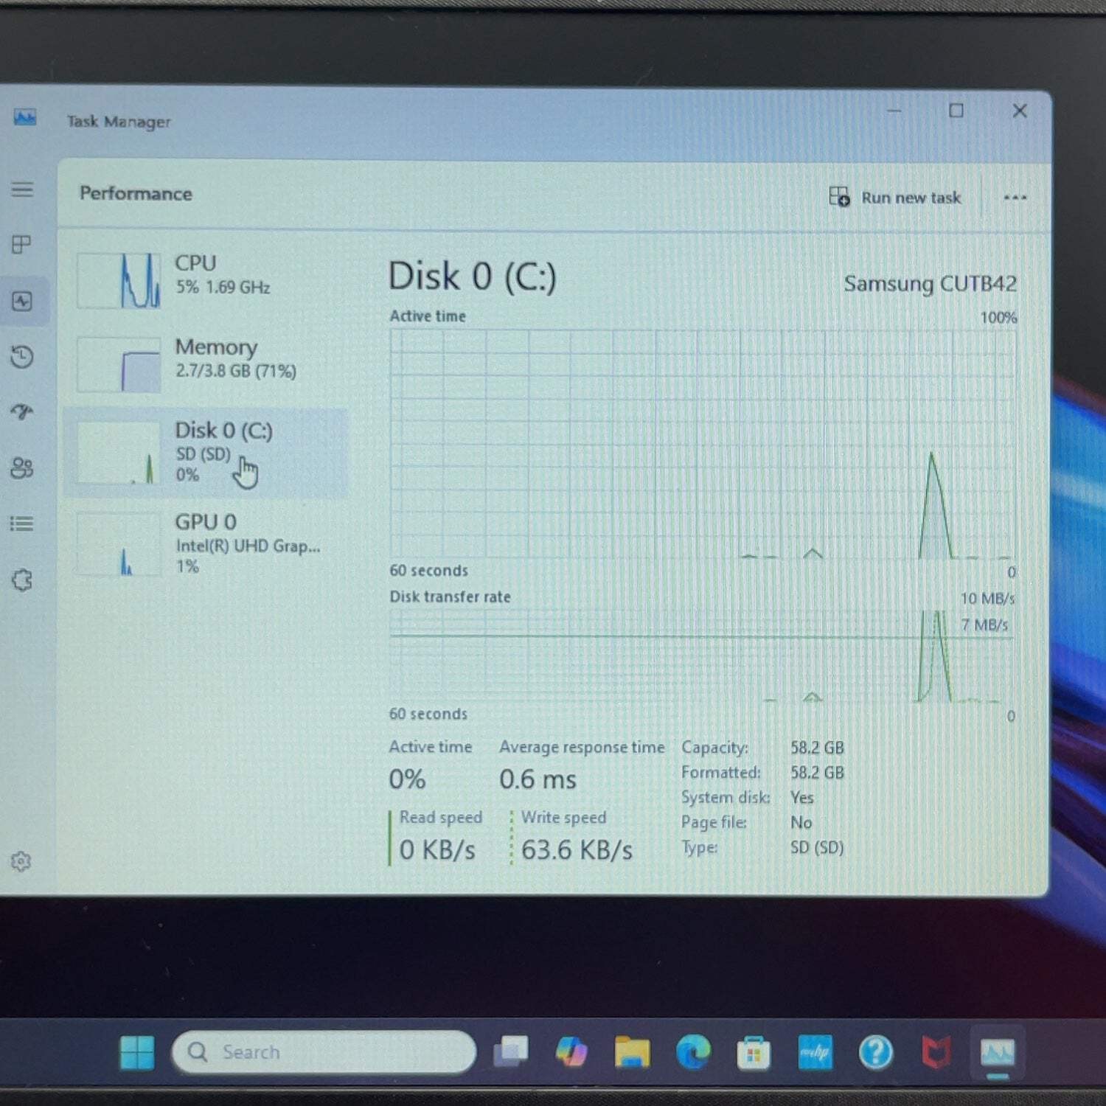1106x1106 pixels.
Task: Open McAfee from the taskbar
Action: click(936, 1052)
